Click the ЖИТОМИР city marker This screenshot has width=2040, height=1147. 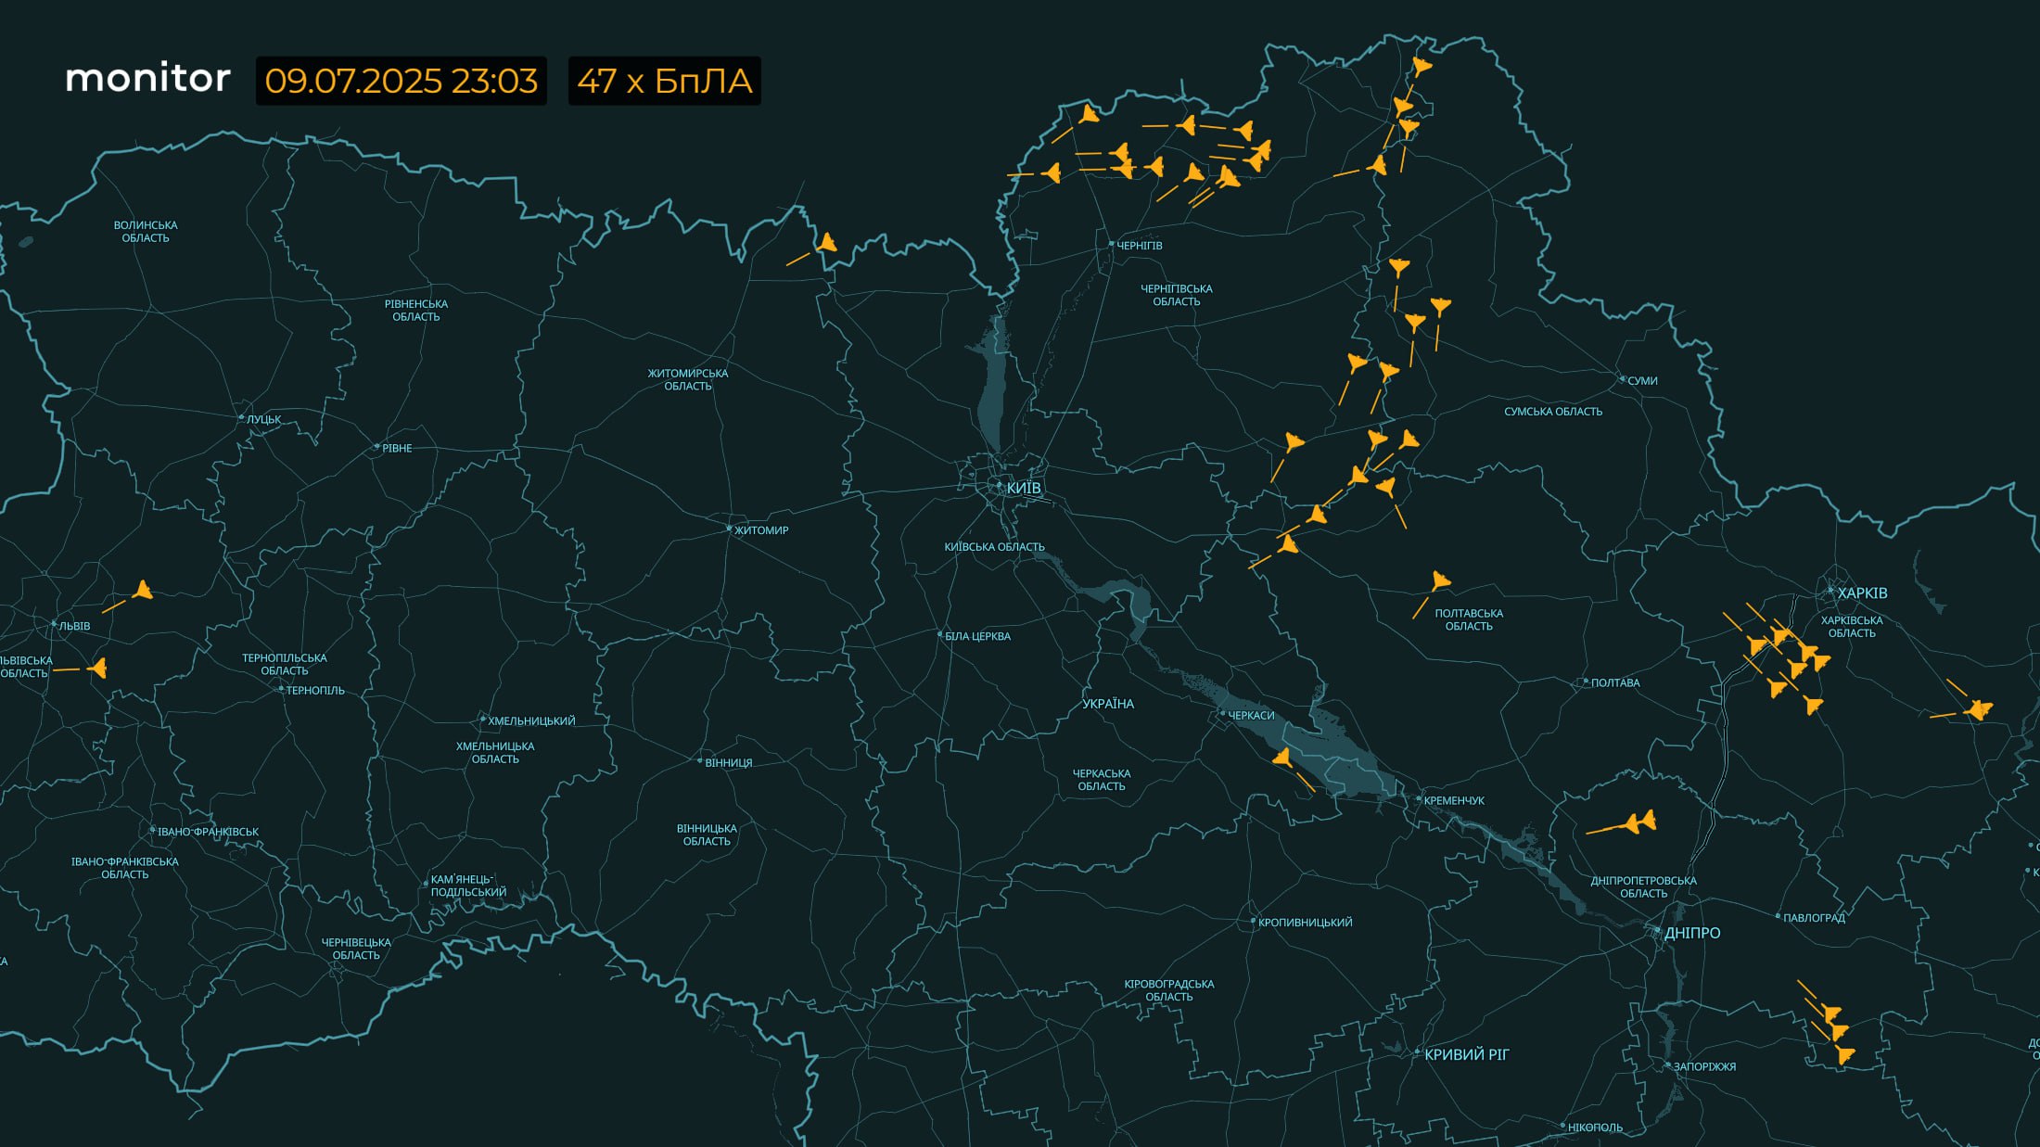click(x=729, y=529)
